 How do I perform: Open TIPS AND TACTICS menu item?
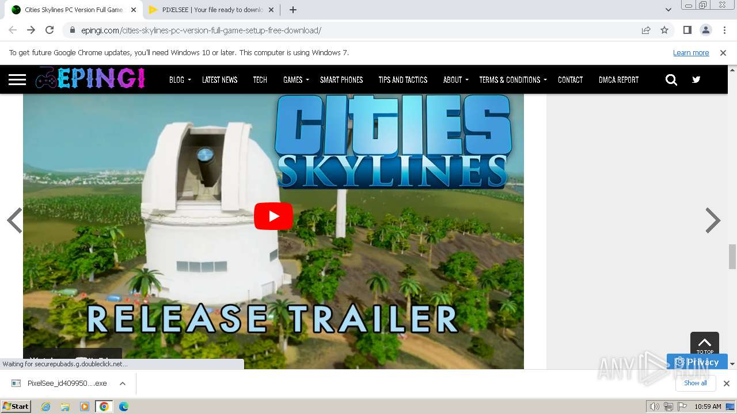click(403, 80)
